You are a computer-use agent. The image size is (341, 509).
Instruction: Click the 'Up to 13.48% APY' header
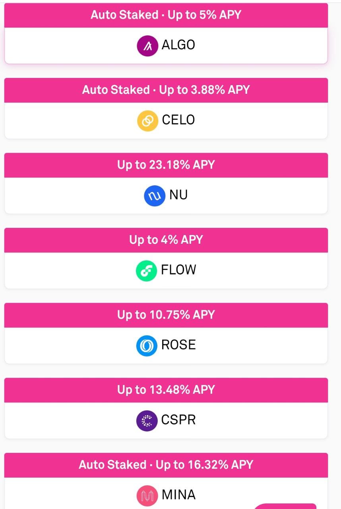[x=166, y=390]
